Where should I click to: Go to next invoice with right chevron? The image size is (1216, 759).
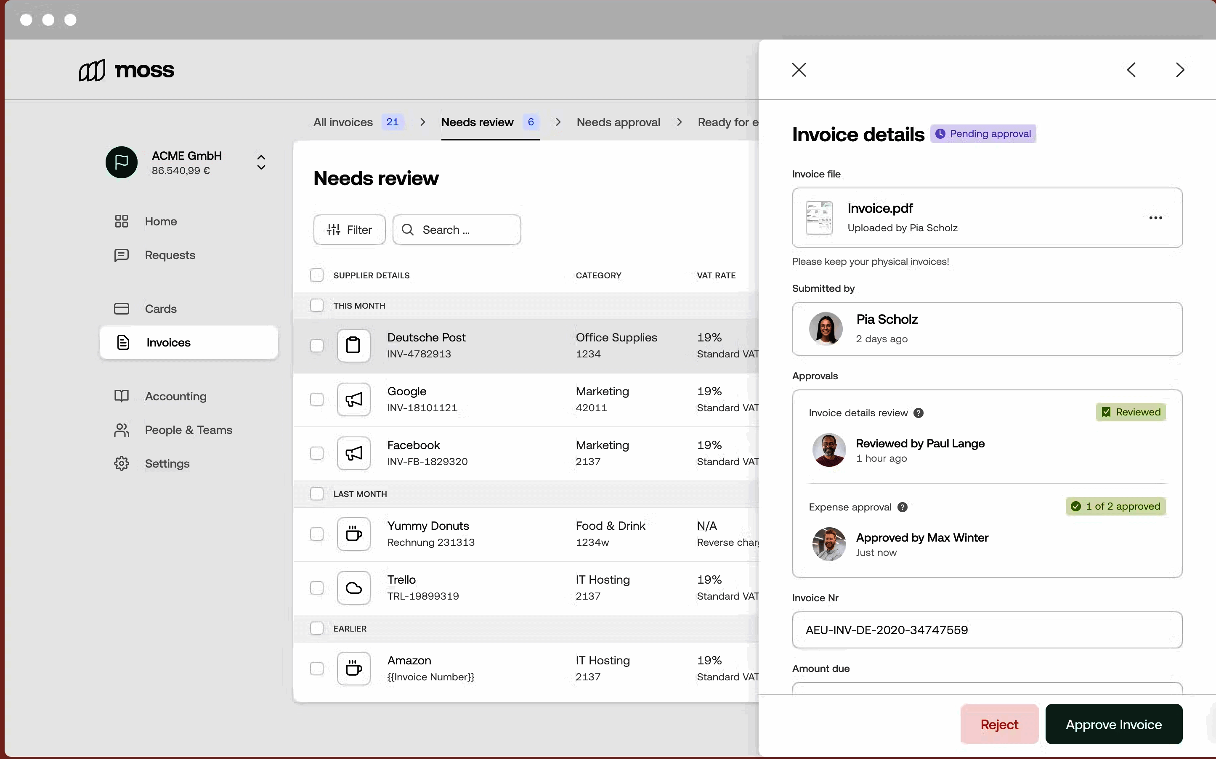pyautogui.click(x=1180, y=70)
